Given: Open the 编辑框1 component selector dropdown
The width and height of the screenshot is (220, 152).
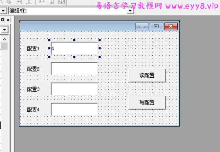Looking at the screenshot, I should (x=130, y=11).
